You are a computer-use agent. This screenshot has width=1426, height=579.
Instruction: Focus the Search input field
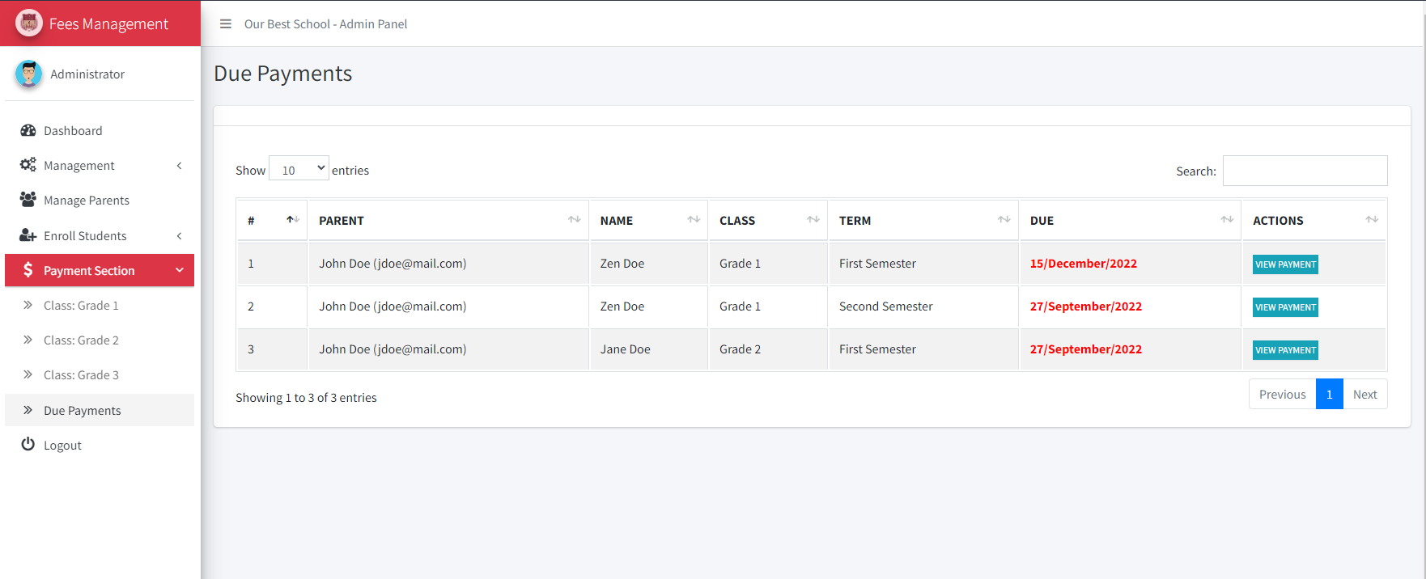[1305, 171]
